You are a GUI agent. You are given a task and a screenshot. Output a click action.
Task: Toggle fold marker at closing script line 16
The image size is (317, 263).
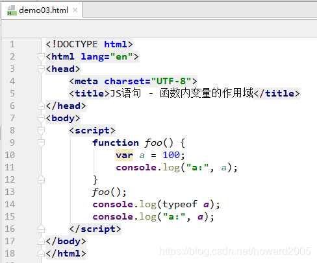[x=41, y=229]
